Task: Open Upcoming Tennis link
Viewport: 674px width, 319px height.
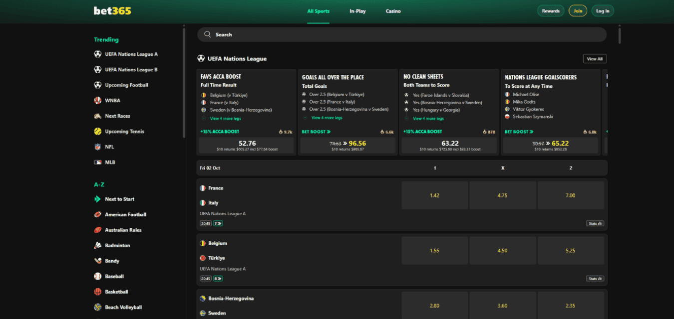Action: tap(124, 132)
